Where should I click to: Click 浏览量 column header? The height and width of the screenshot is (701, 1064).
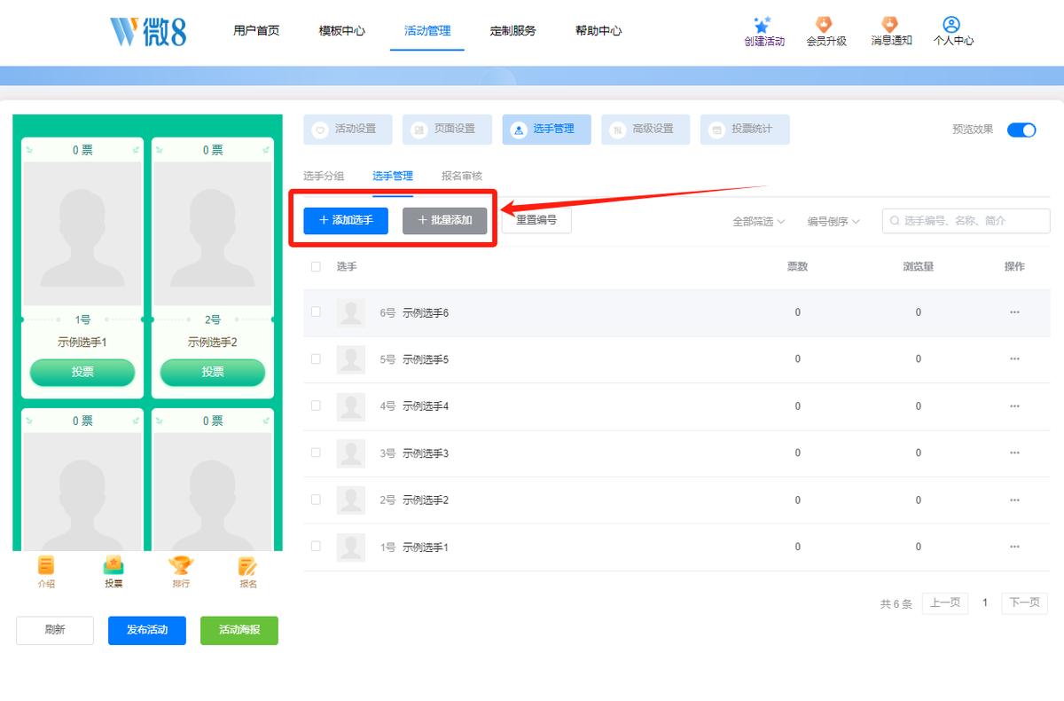pyautogui.click(x=918, y=266)
